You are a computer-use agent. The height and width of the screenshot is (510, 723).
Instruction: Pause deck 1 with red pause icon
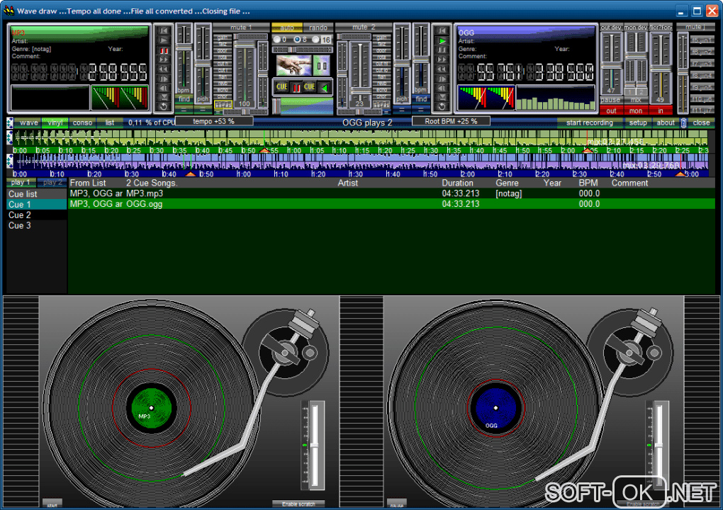coord(164,51)
